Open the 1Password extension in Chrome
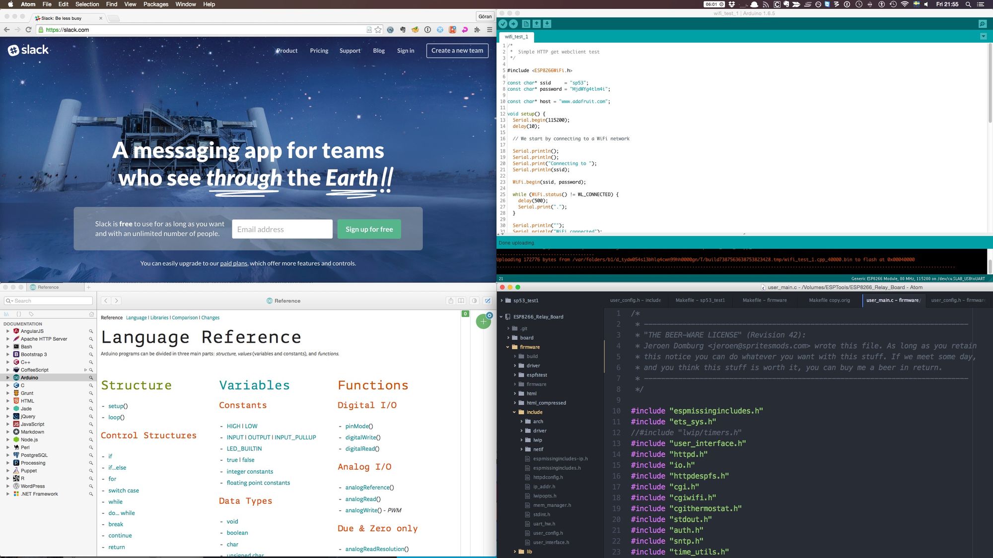Image resolution: width=993 pixels, height=558 pixels. pyautogui.click(x=427, y=30)
